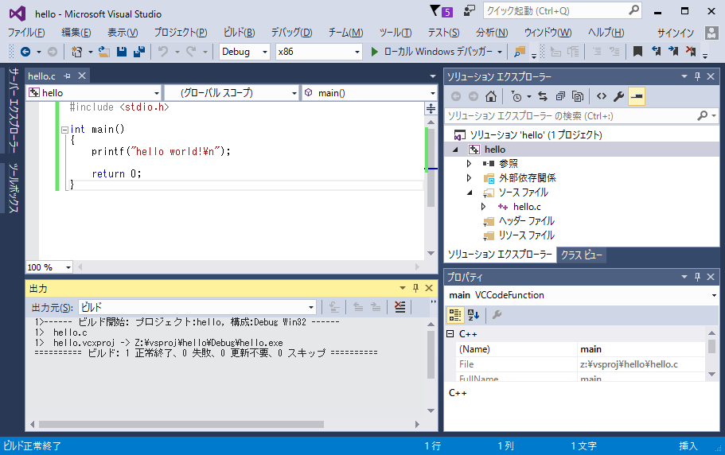This screenshot has height=455, width=725.
Task: Switch Properties to Categorized view
Action: click(x=455, y=315)
